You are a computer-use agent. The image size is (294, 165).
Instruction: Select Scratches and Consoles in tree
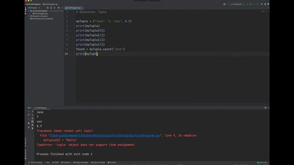(x=42, y=19)
